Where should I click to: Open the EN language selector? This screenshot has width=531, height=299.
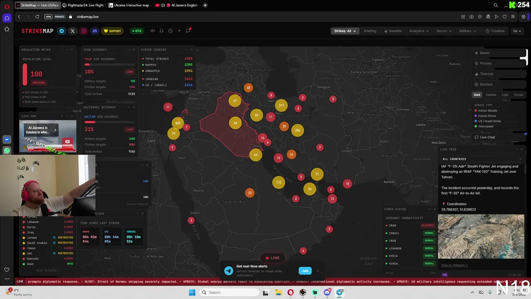[517, 31]
